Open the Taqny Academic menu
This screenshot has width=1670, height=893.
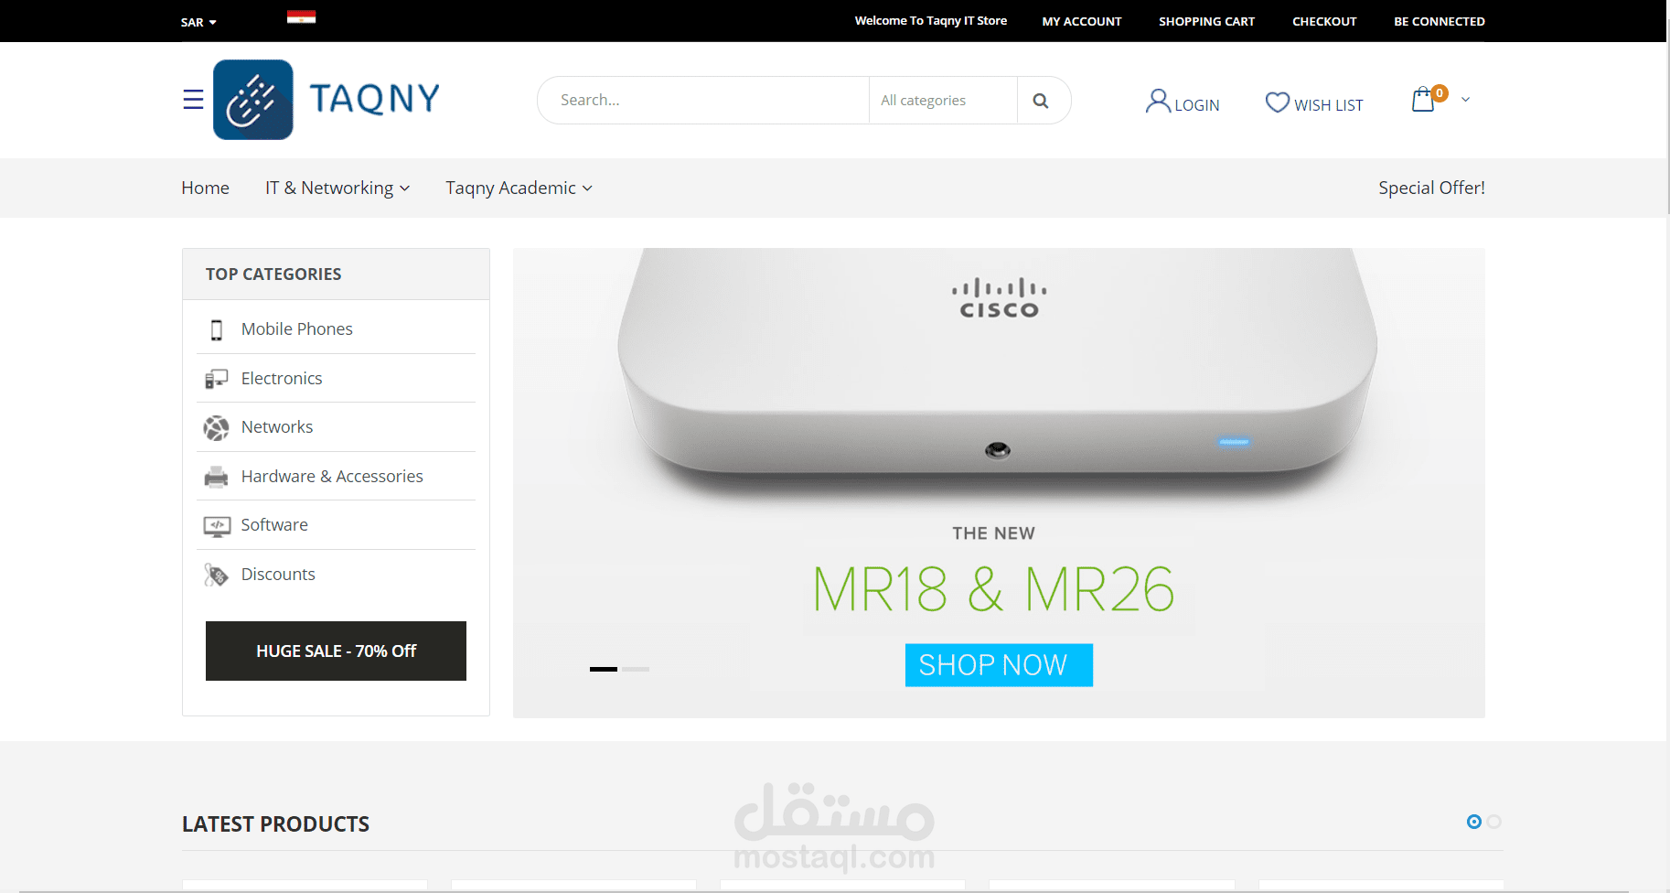tap(519, 188)
